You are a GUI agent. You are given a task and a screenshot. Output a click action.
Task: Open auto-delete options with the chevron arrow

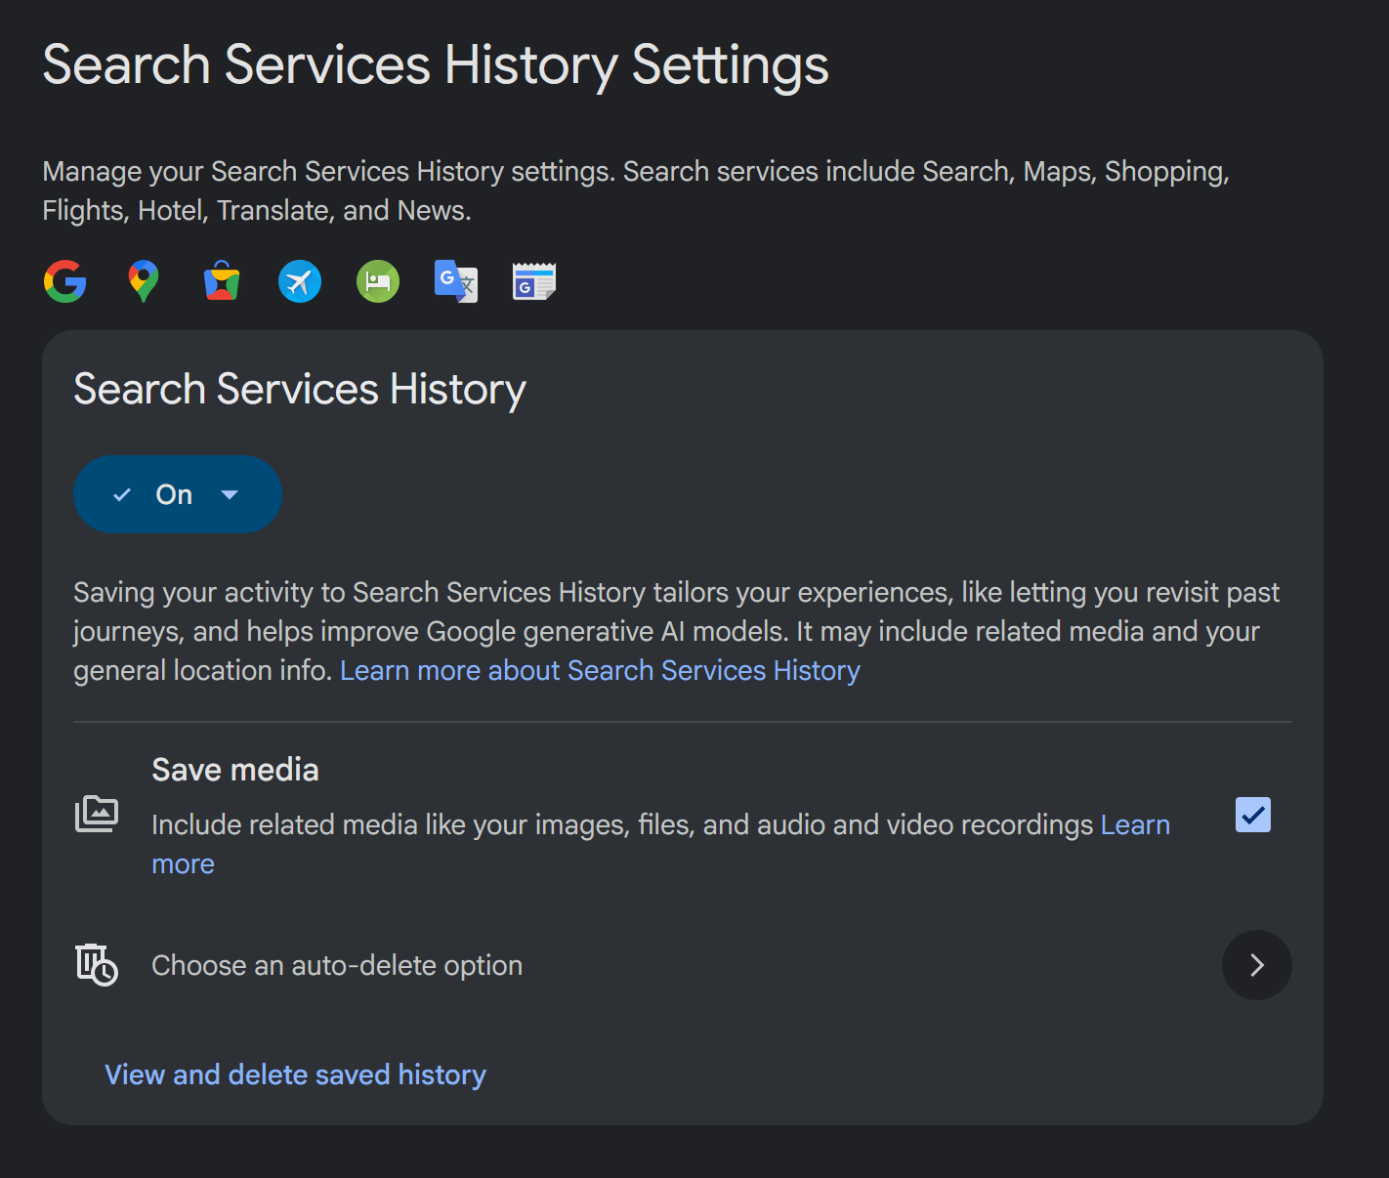click(1257, 965)
